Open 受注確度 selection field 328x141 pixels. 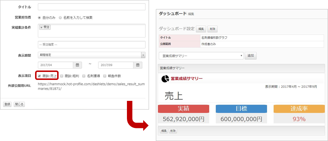91,44
